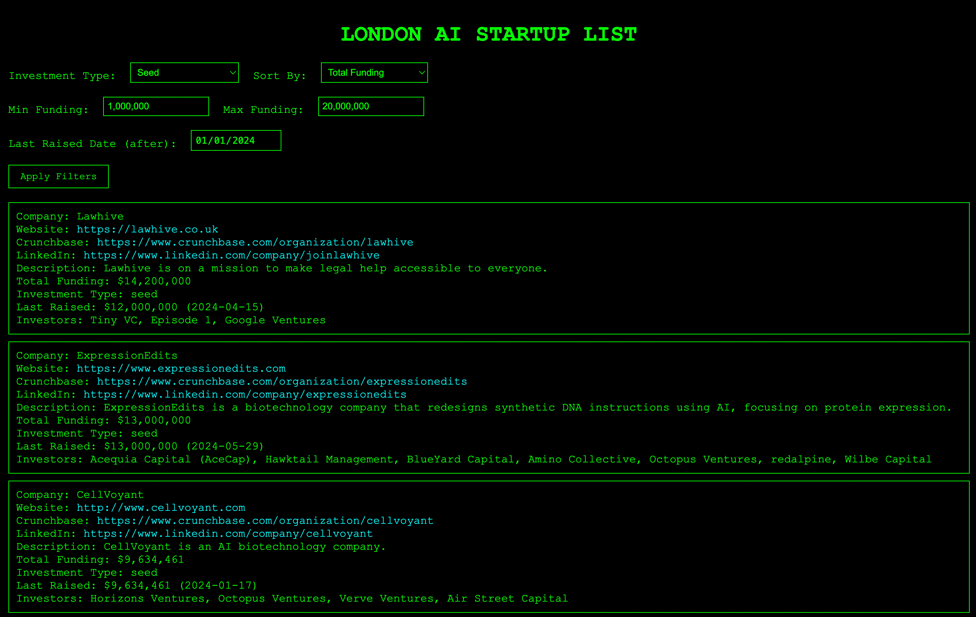Click the Lawhive company name text
The image size is (976, 617).
(100, 216)
